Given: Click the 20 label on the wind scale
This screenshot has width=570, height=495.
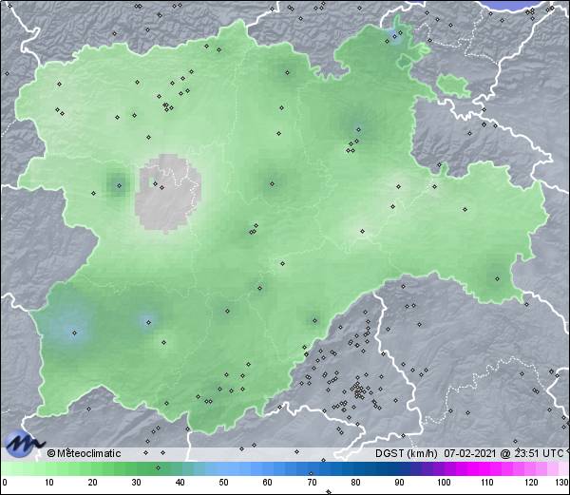Looking at the screenshot, I should click(93, 483).
